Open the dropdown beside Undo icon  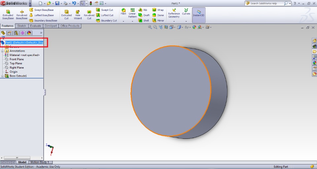coord(78,3)
